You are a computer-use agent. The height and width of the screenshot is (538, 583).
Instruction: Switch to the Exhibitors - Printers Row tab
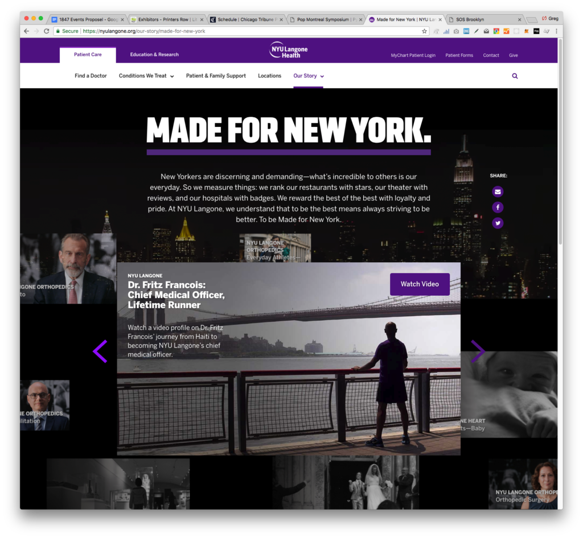tap(167, 20)
